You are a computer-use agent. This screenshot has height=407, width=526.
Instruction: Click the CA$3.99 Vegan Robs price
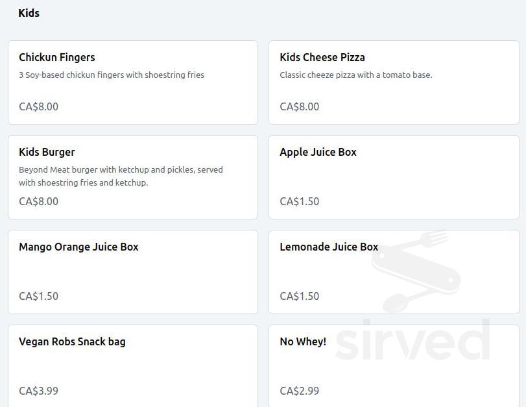click(38, 391)
